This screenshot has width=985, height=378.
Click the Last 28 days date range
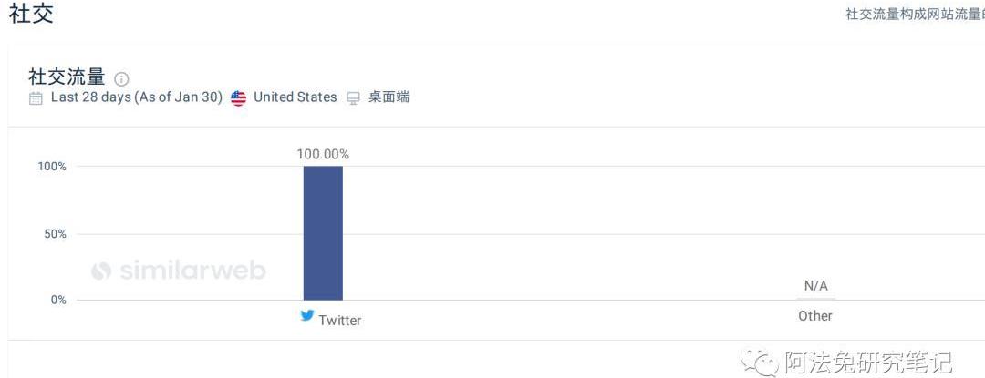click(x=137, y=97)
